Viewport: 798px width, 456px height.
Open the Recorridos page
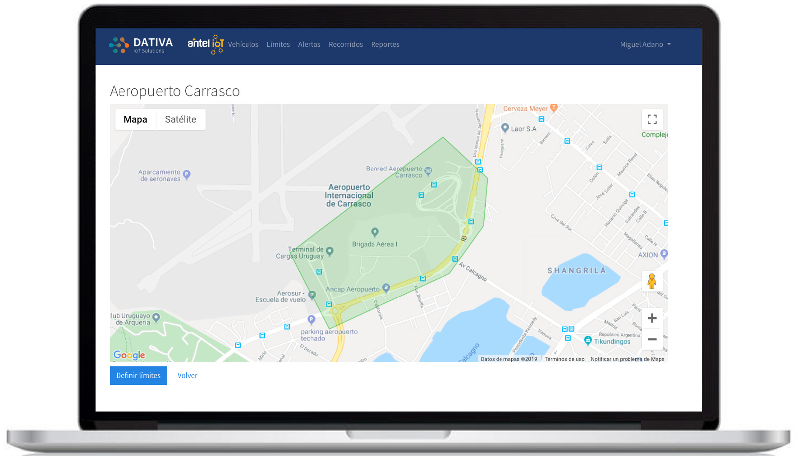pos(346,44)
